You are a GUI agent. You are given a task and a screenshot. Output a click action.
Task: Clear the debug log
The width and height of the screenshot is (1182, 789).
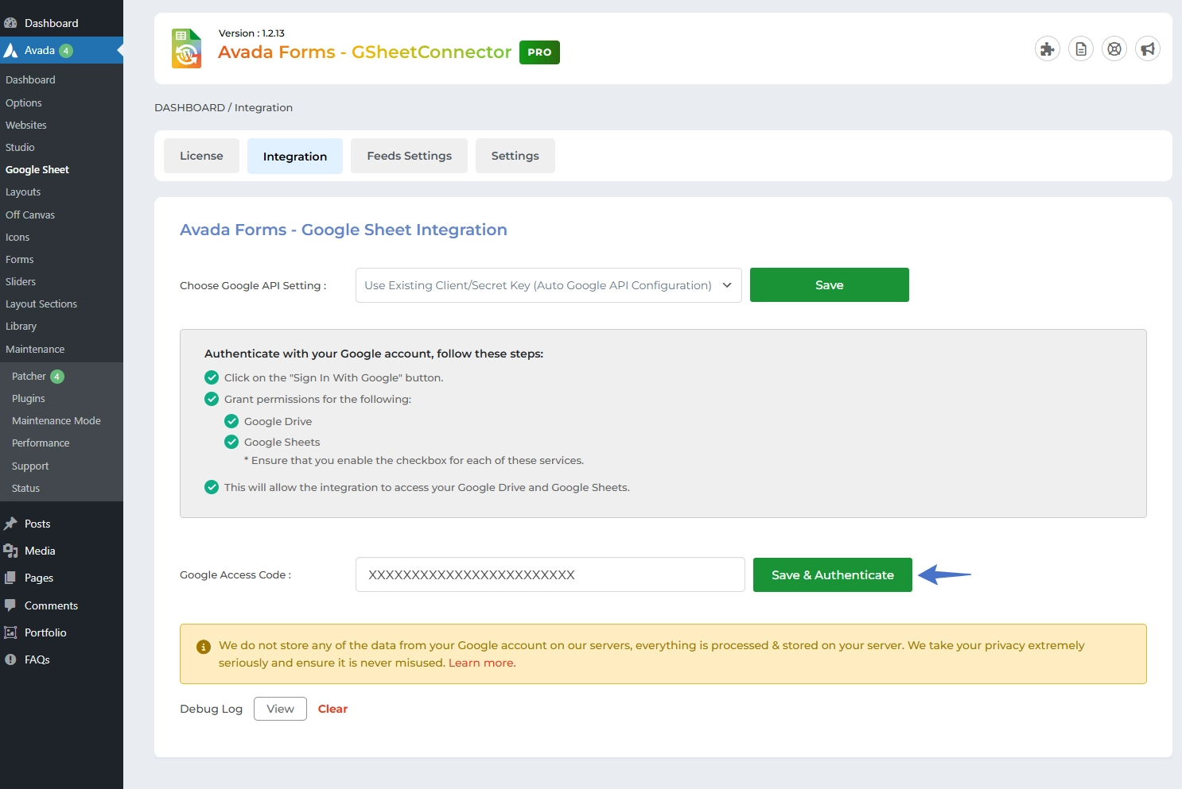point(332,709)
